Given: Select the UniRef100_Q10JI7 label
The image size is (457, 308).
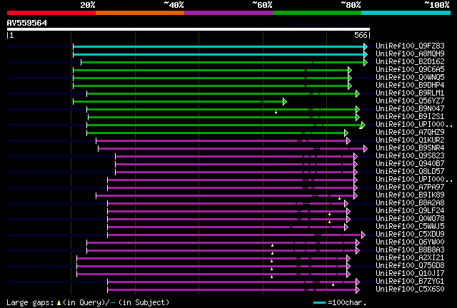Looking at the screenshot, I should (x=410, y=274).
